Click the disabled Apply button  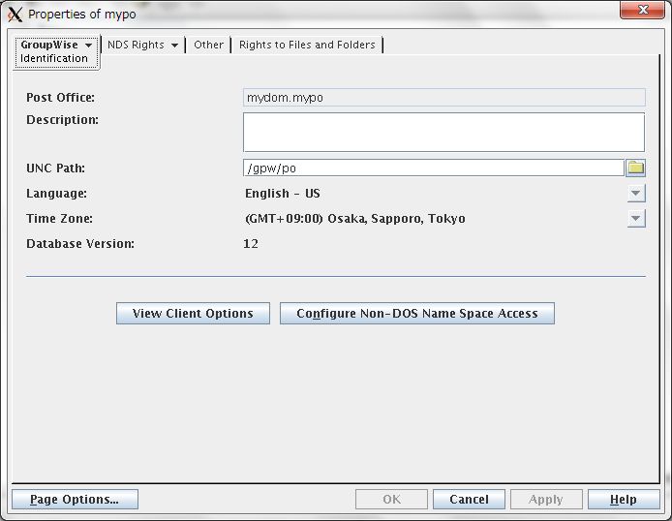[x=546, y=499]
